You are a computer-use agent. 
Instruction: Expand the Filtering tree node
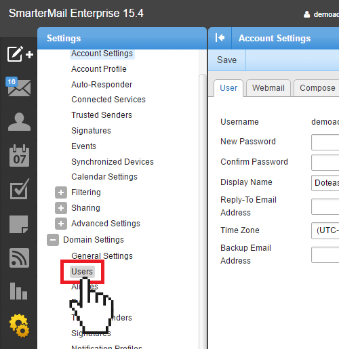coord(61,192)
